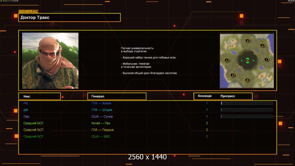Click the GENERAL label above the name box

click(28, 12)
